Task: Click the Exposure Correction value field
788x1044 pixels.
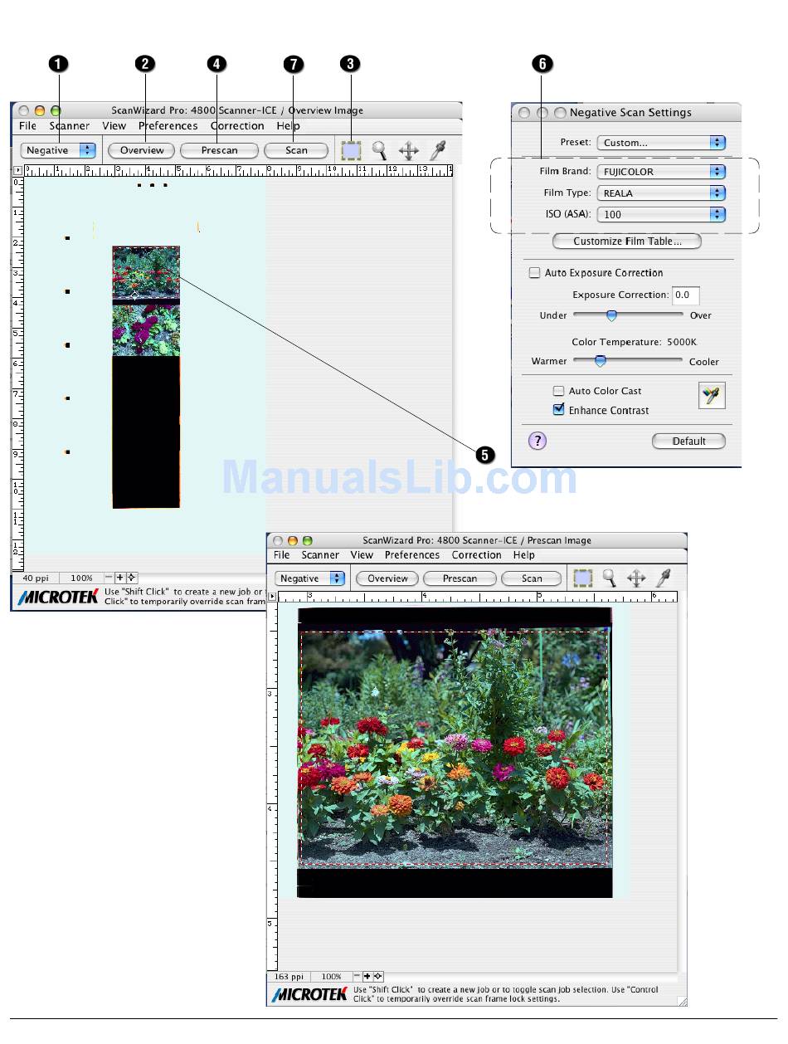Action: 685,295
